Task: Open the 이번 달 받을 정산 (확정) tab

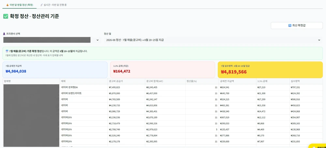Action: (x=20, y=5)
